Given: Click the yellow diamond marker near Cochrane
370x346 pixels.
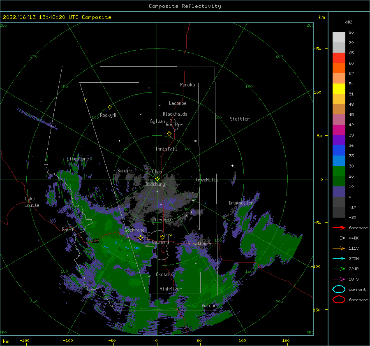Looking at the screenshot, I should (x=141, y=237).
